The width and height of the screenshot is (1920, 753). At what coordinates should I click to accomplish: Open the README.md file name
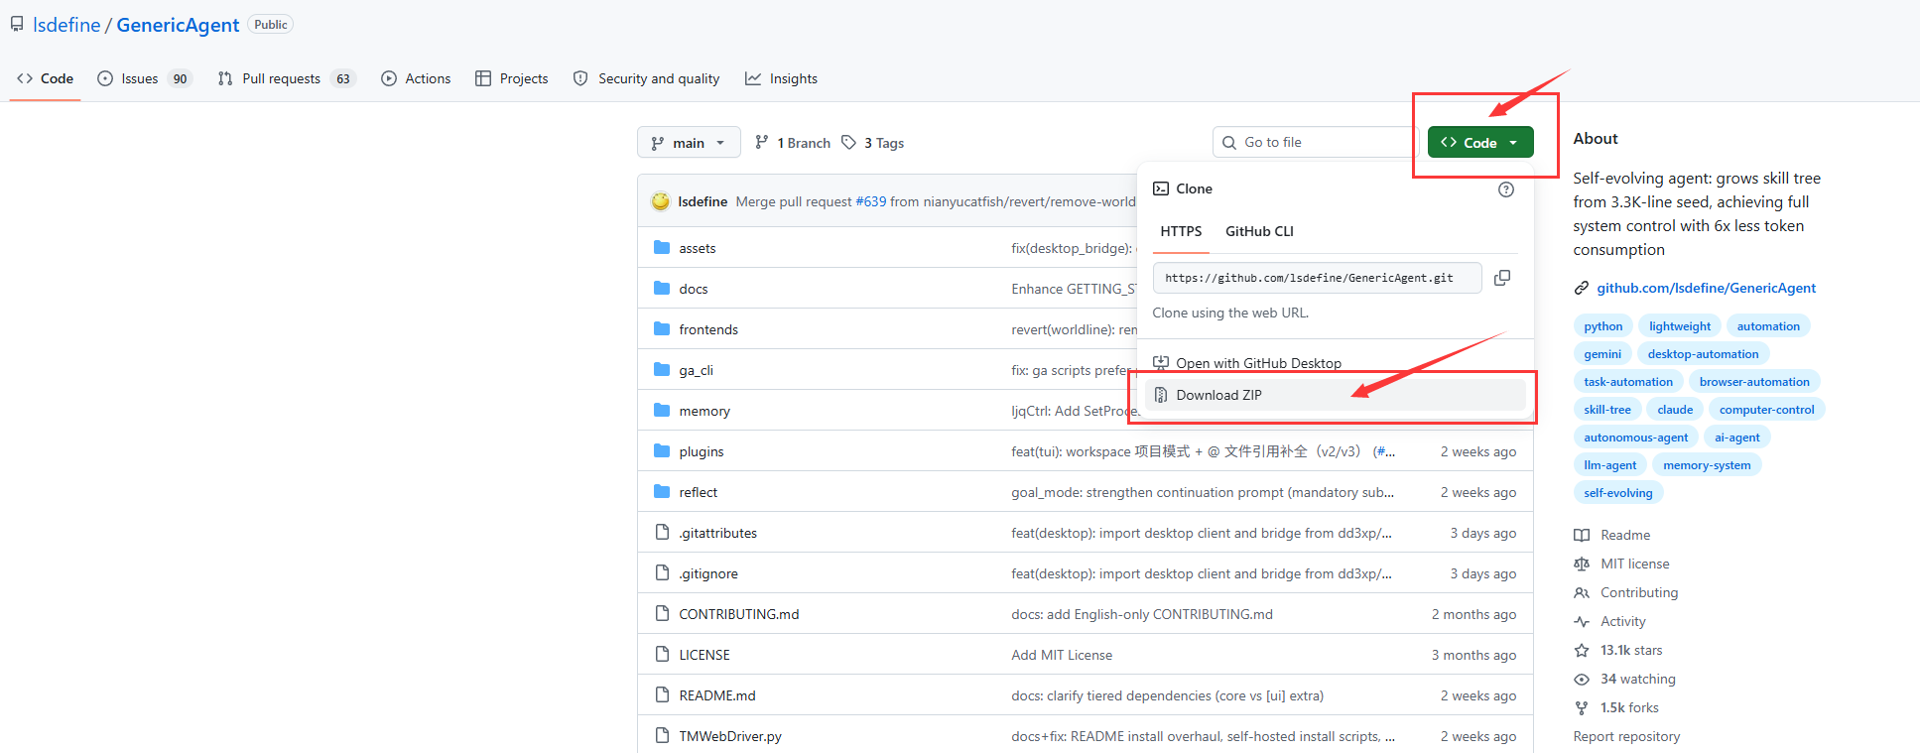[717, 695]
